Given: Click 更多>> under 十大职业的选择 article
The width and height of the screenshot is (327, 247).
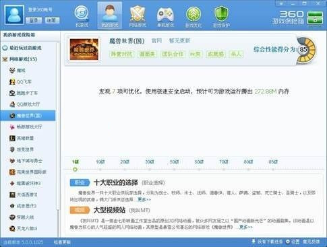Looking at the screenshot, I should pos(144,199).
